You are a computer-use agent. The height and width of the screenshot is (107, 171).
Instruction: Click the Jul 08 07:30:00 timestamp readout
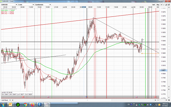[x=7, y=92]
